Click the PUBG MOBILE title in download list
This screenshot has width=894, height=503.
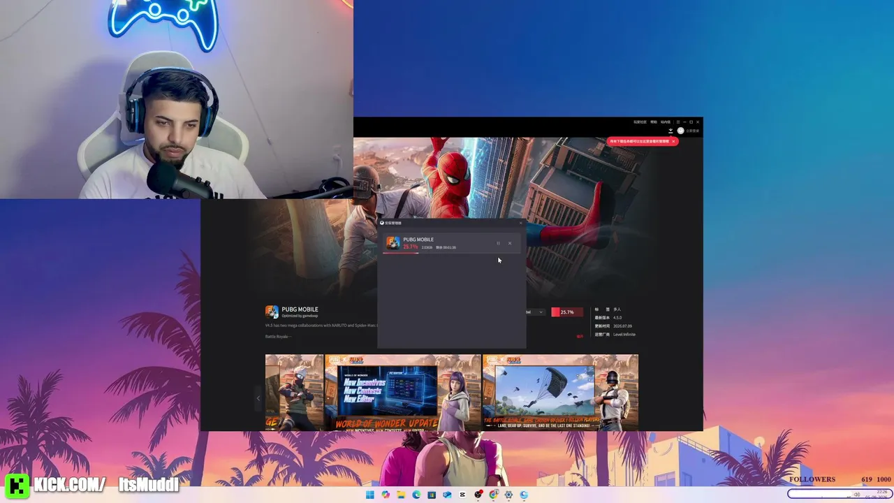[x=418, y=240]
